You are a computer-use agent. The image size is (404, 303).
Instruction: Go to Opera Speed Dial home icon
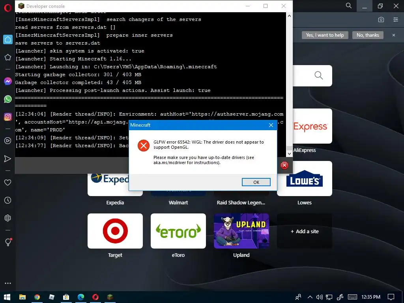(8, 39)
